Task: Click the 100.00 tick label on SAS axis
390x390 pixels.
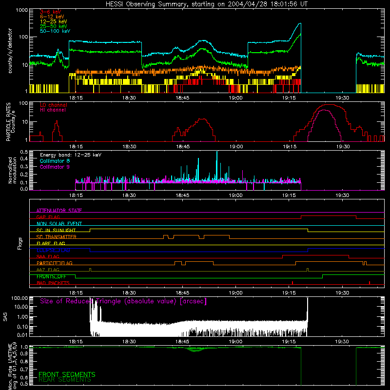Action: point(20,298)
